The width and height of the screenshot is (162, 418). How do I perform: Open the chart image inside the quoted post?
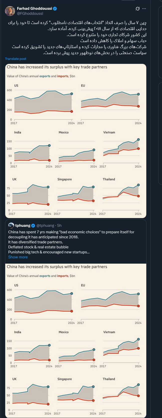pos(75,341)
